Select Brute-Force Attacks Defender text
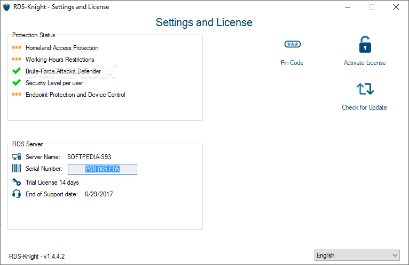 point(64,71)
